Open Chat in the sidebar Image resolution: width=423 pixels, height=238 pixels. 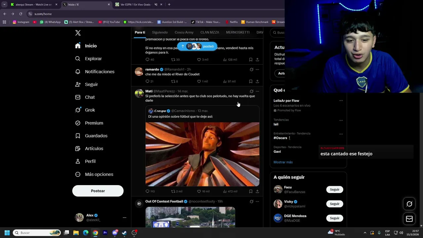click(85, 97)
